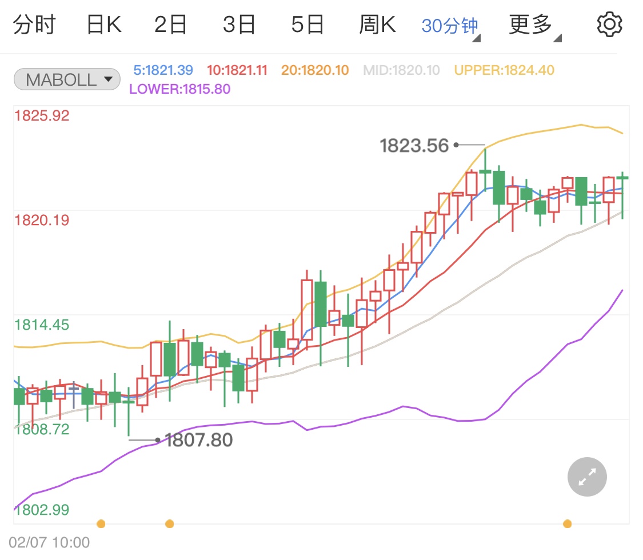
Task: Click the MA10 value 10:1821.11 legend
Action: 237,70
